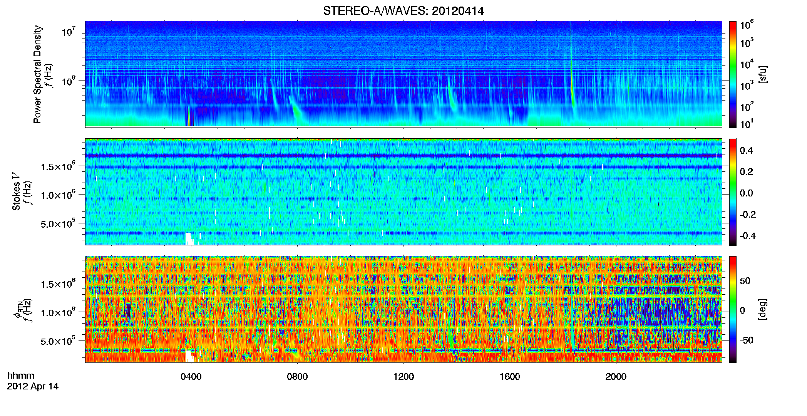
Task: Click the 2012 Apr 14 date label
Action: tap(33, 386)
